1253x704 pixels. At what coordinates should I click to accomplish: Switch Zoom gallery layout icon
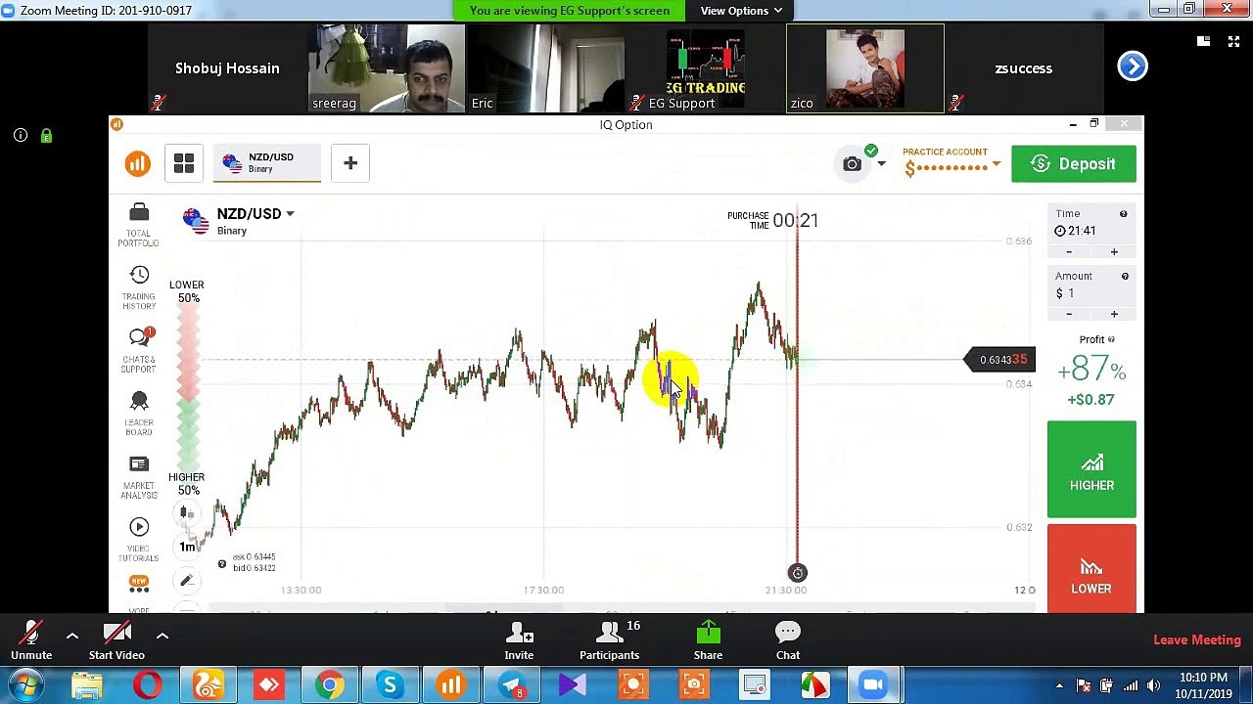[1204, 41]
